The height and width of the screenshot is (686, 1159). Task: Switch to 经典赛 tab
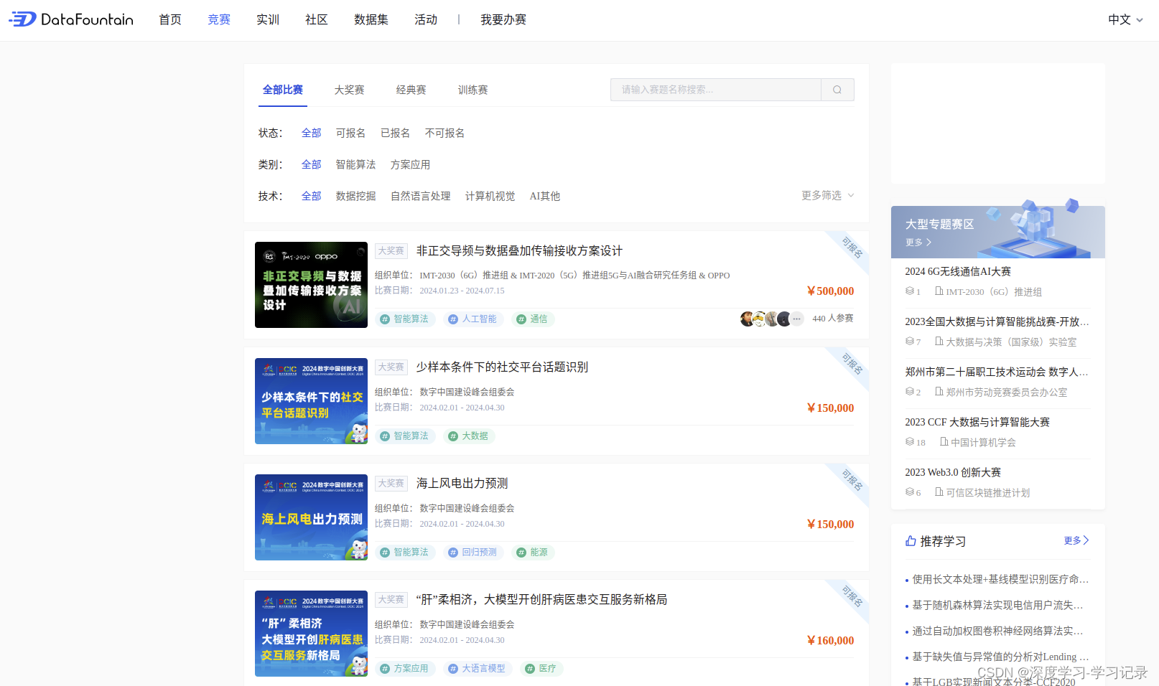coord(411,90)
